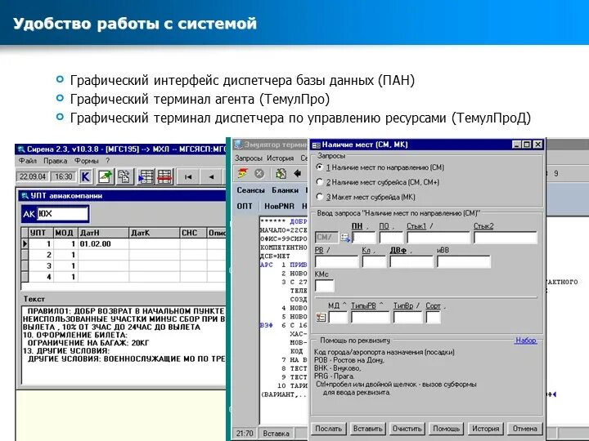Viewport: 589px width, 441px height.
Task: Click the ТипыРВ input field
Action: click(371, 317)
